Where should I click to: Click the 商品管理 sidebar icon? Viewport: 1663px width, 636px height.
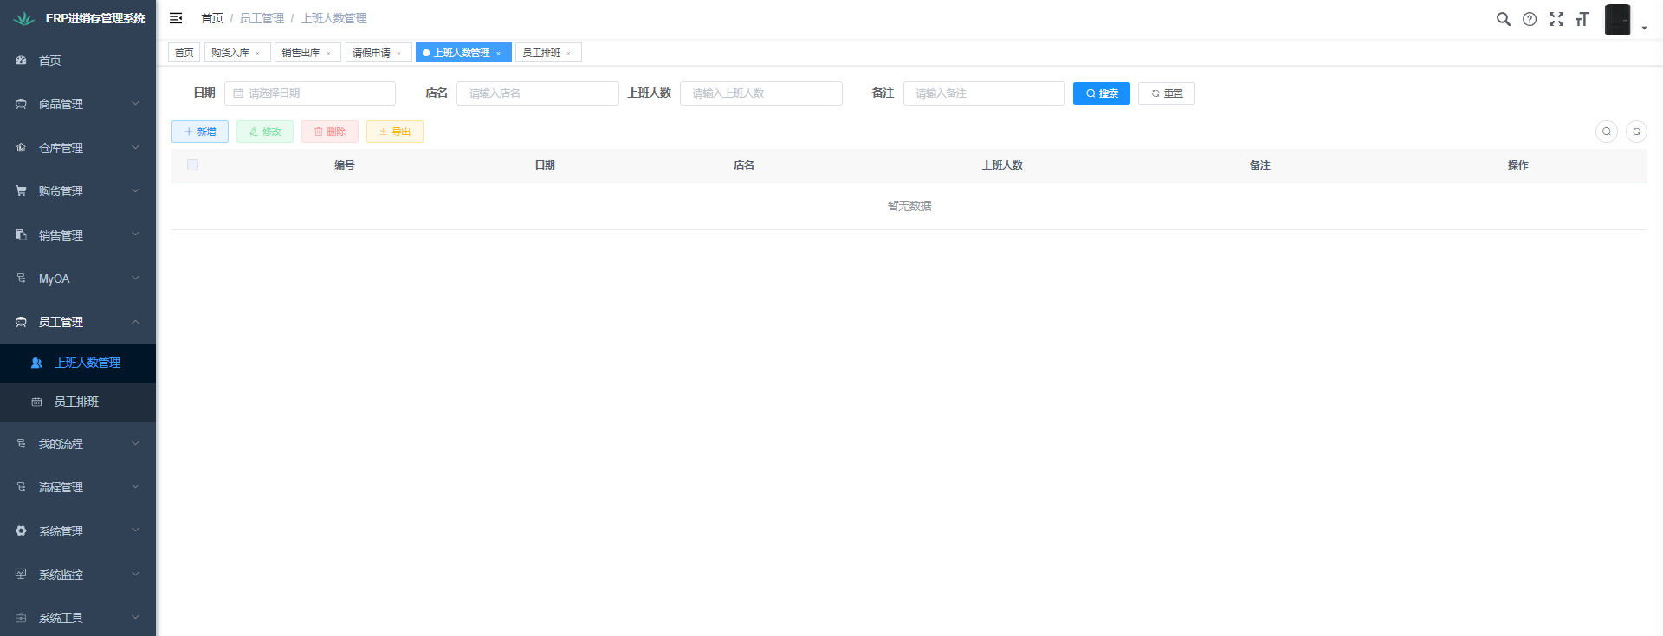pos(21,104)
